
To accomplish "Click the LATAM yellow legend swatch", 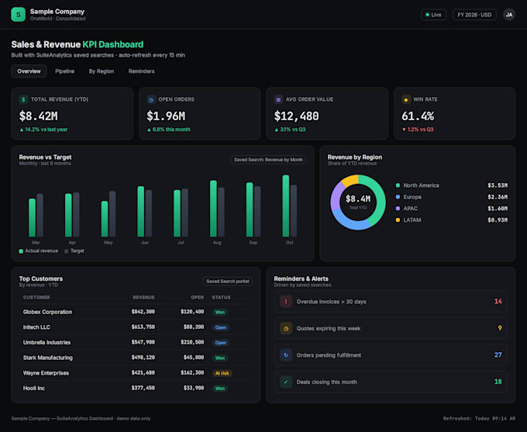I will click(398, 220).
